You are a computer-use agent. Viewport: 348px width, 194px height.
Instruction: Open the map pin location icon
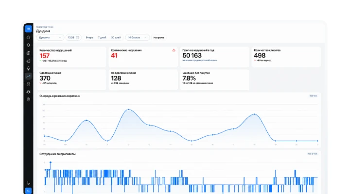28,99
